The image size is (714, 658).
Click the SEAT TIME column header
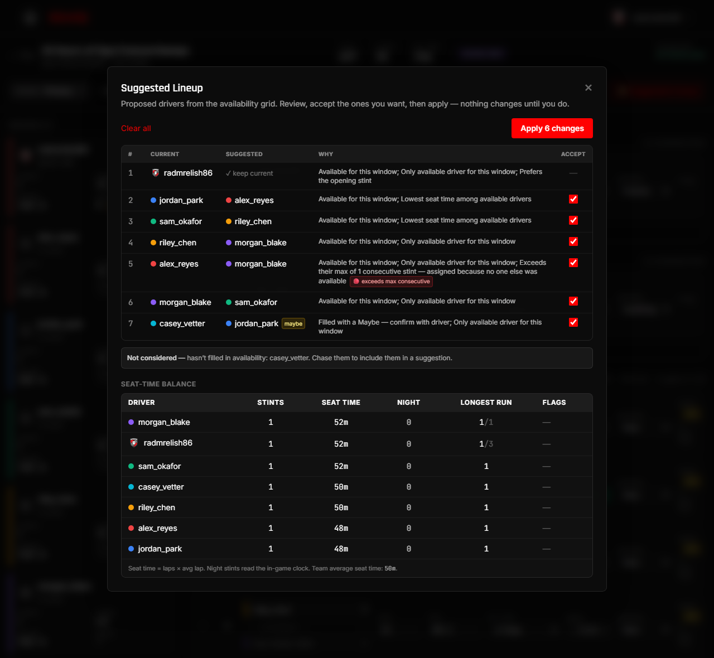341,403
